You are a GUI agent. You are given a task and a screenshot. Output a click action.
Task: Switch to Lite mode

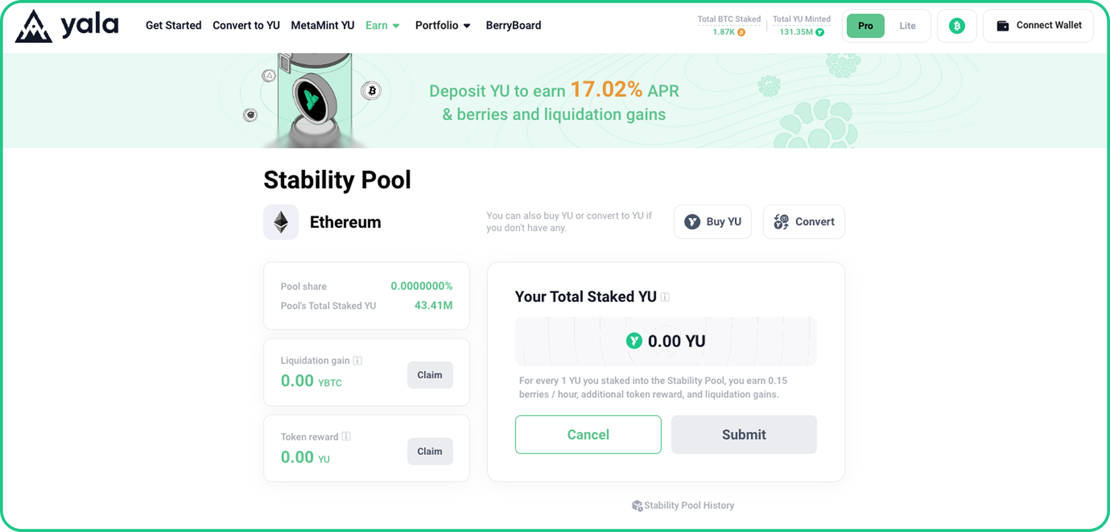point(907,26)
